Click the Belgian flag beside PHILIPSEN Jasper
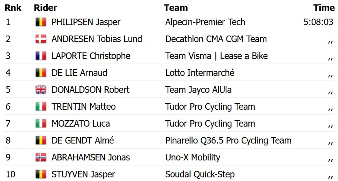The width and height of the screenshot is (338, 181). [x=41, y=22]
